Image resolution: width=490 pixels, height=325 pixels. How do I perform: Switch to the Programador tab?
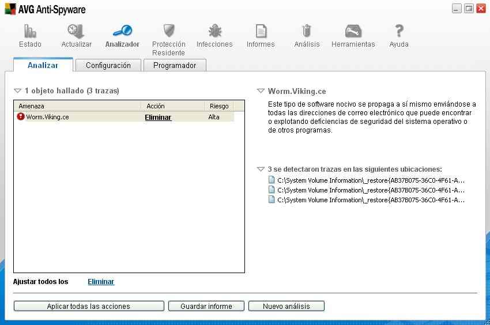point(175,65)
